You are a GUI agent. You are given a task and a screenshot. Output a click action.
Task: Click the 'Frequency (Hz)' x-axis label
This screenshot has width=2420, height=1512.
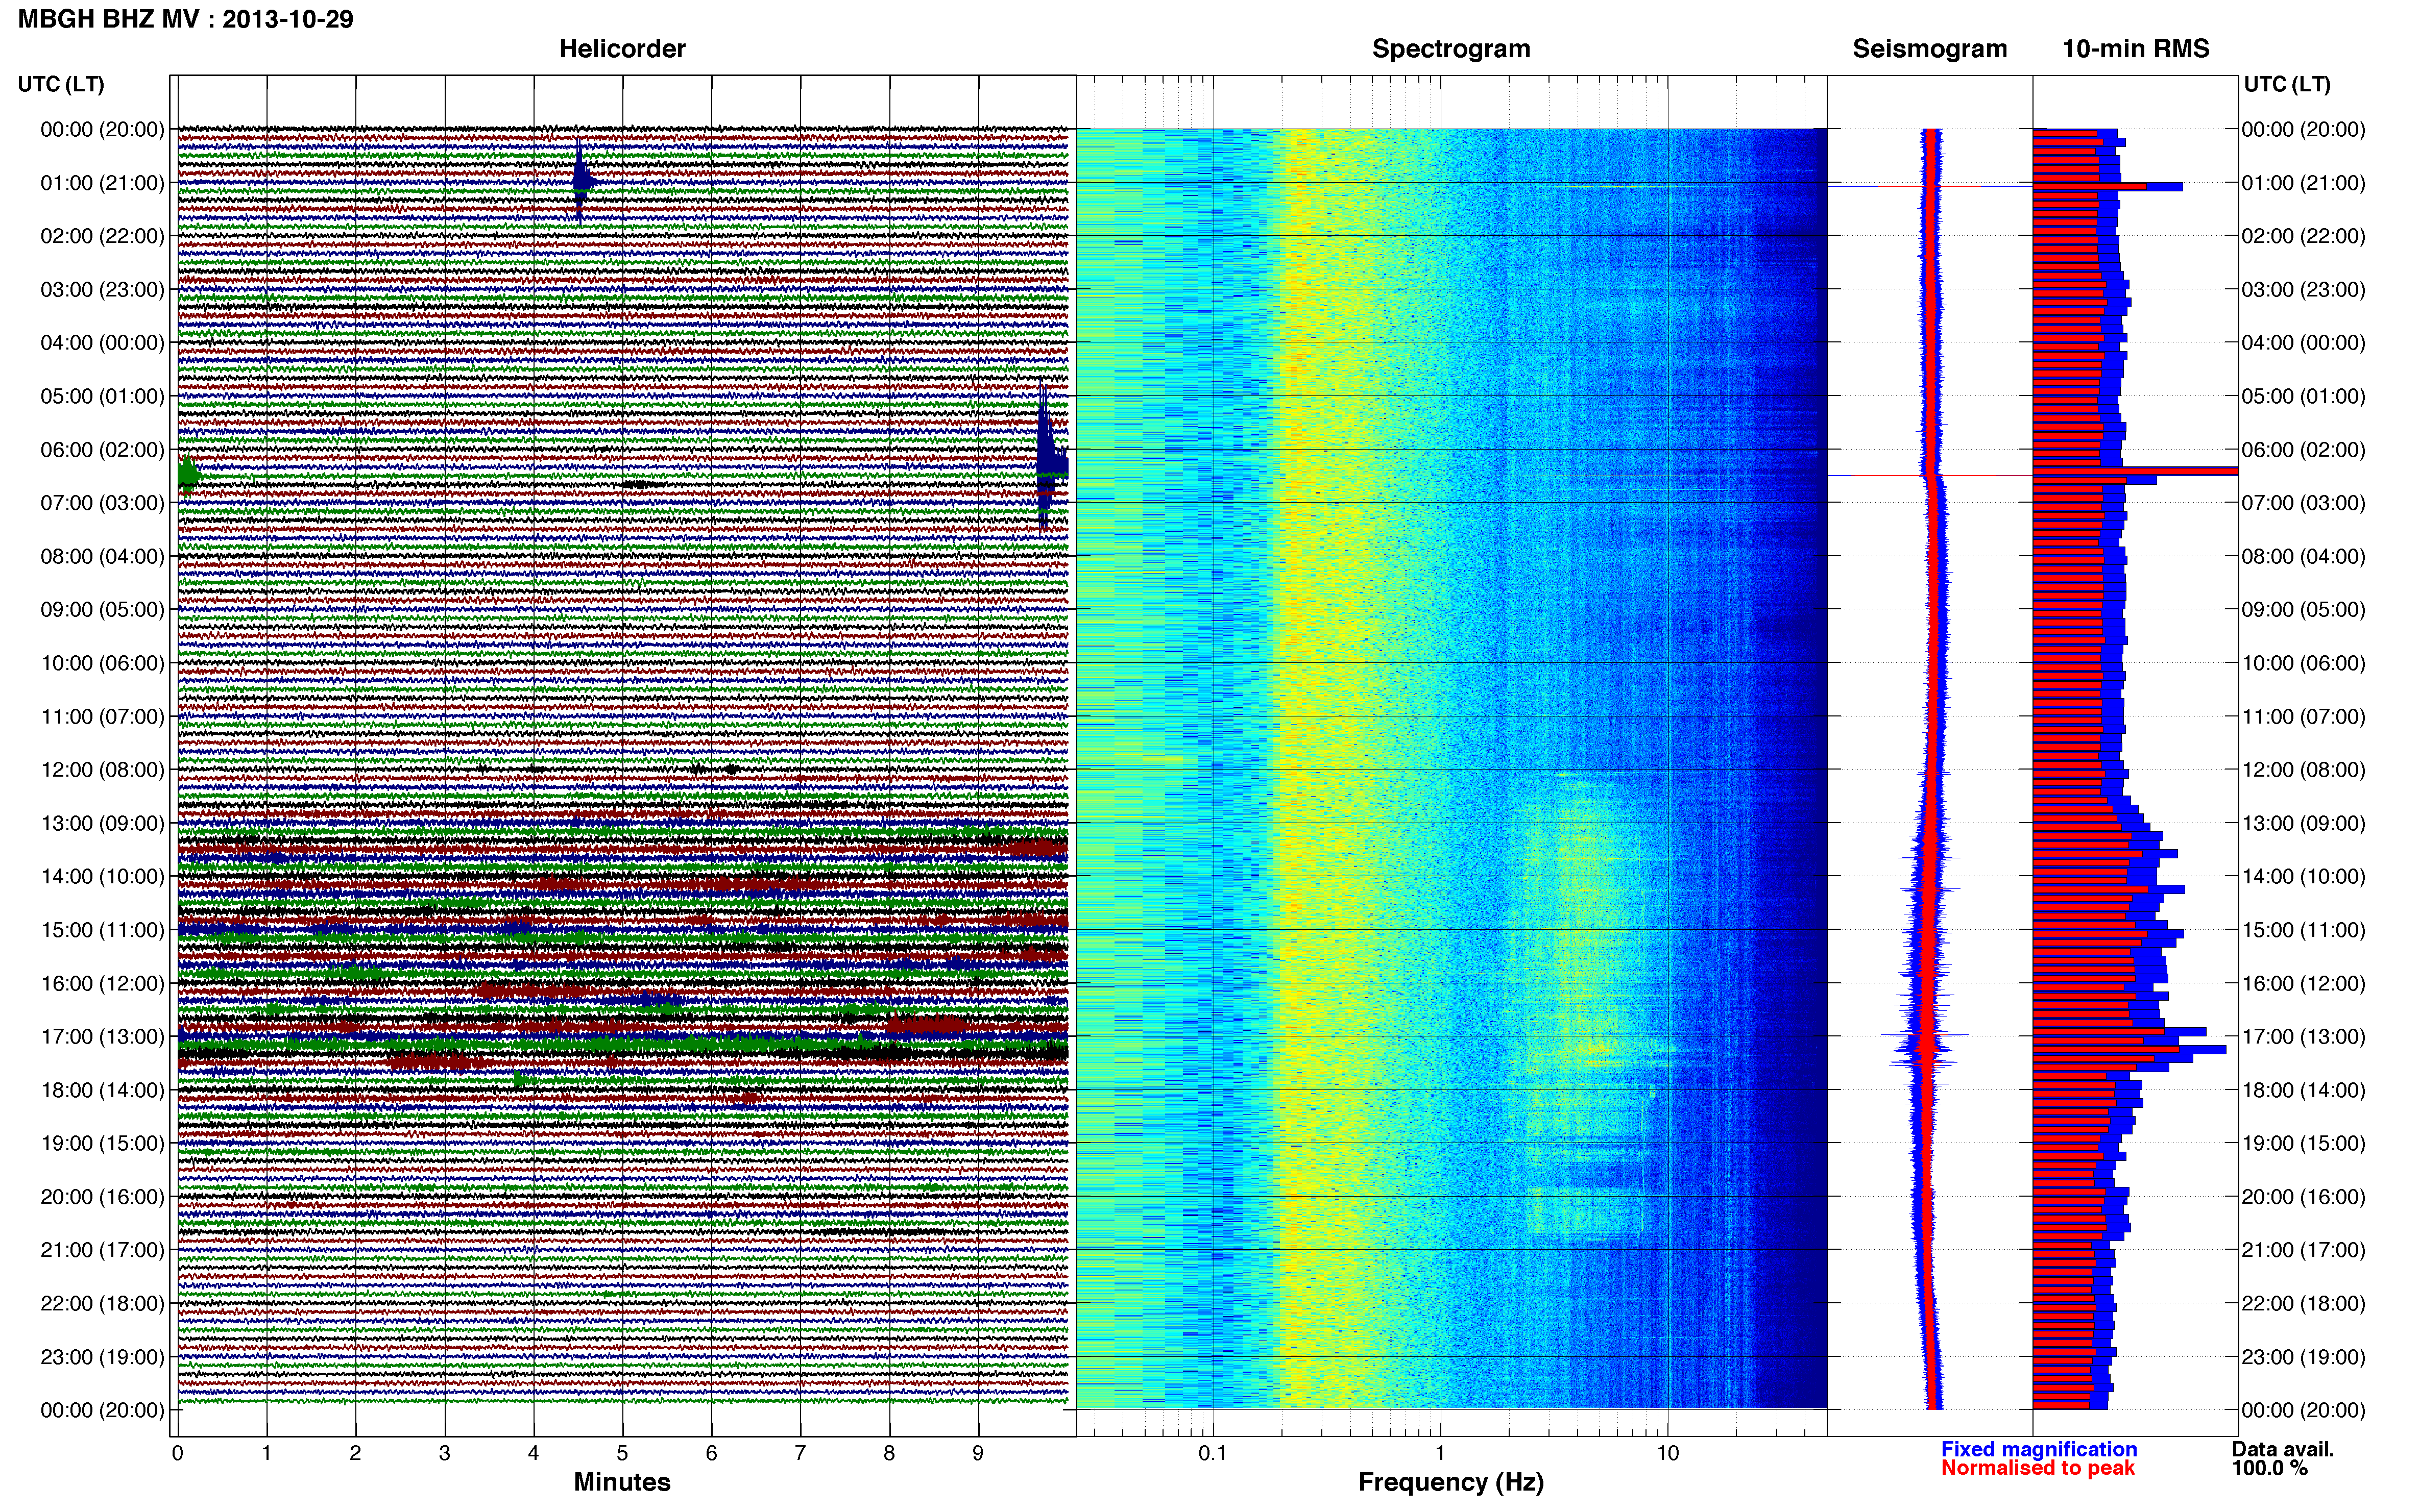click(1450, 1482)
